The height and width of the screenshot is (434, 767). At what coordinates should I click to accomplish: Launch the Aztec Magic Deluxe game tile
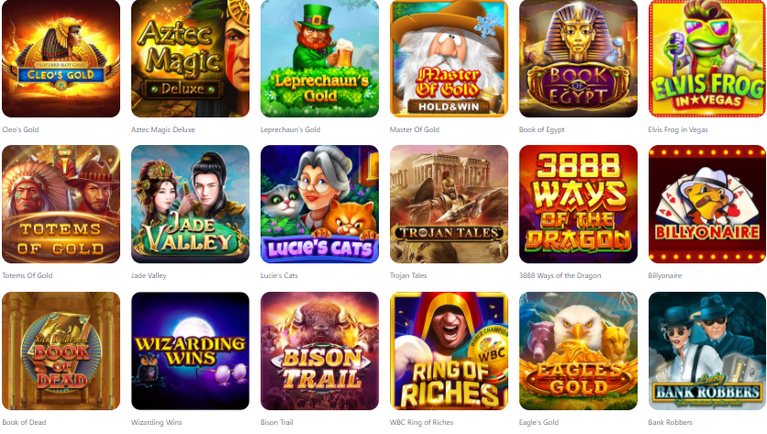pyautogui.click(x=190, y=58)
